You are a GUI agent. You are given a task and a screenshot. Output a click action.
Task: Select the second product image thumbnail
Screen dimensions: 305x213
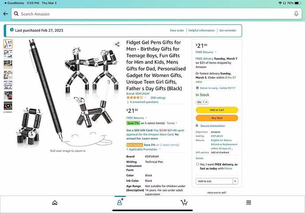8,54
